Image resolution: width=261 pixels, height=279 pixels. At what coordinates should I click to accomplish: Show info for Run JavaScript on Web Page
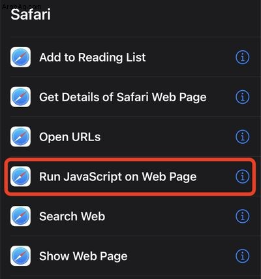(243, 176)
